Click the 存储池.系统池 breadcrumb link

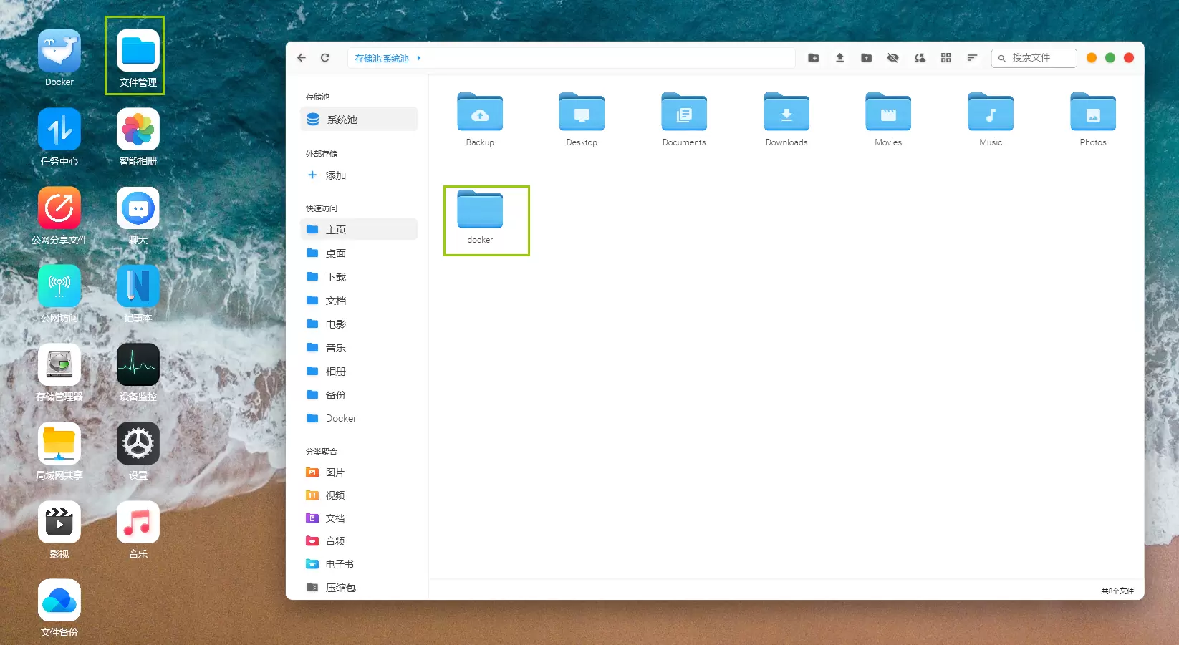coord(382,59)
